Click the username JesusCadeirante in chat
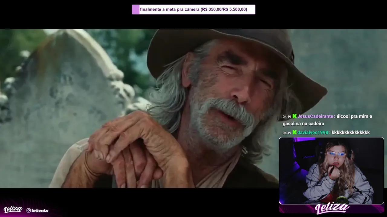 (316, 116)
